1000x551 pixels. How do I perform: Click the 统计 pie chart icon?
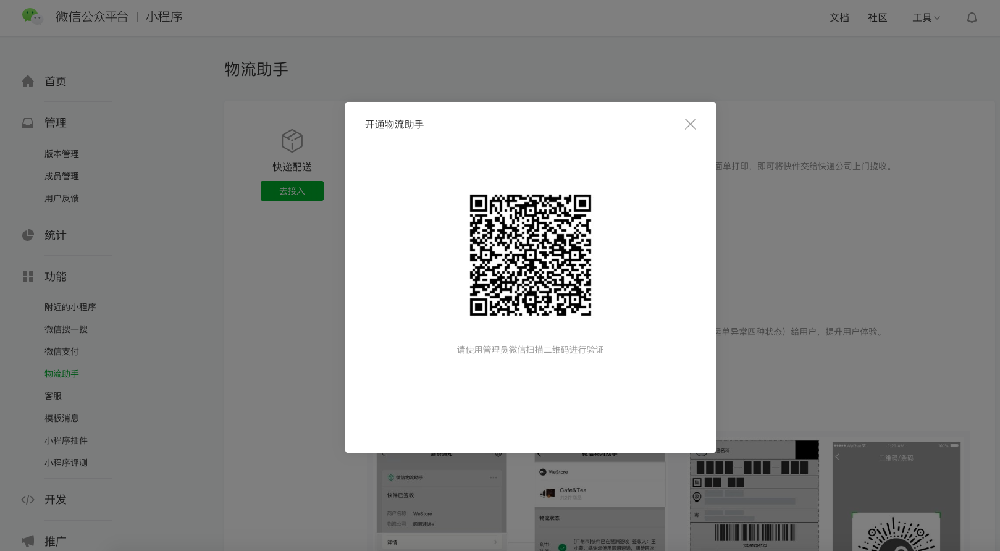pyautogui.click(x=28, y=235)
